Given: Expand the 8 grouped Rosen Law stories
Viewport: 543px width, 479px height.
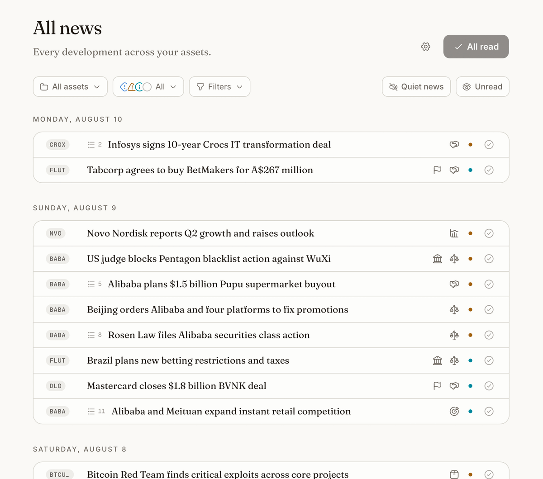Looking at the screenshot, I should point(94,335).
